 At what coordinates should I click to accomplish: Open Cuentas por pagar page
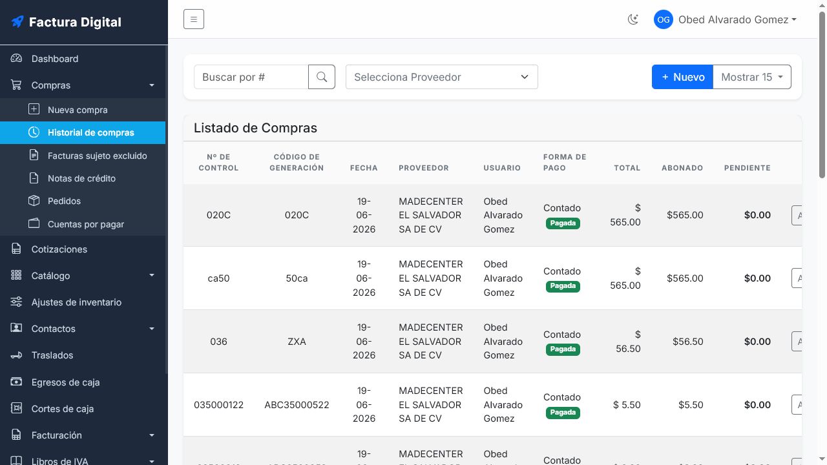[83, 224]
